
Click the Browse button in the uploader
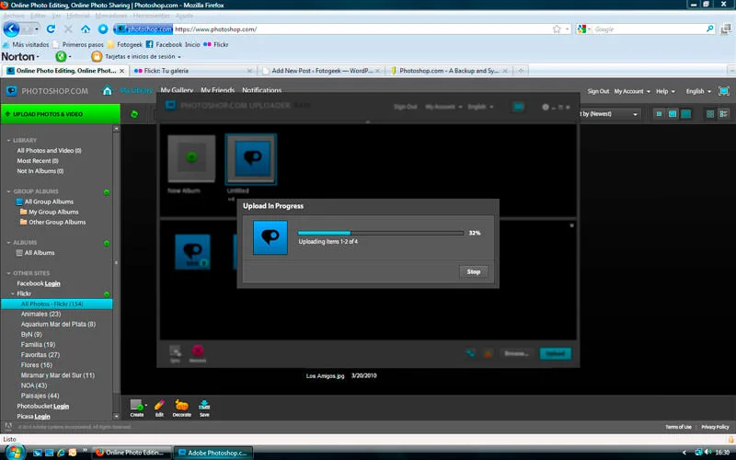(x=516, y=353)
